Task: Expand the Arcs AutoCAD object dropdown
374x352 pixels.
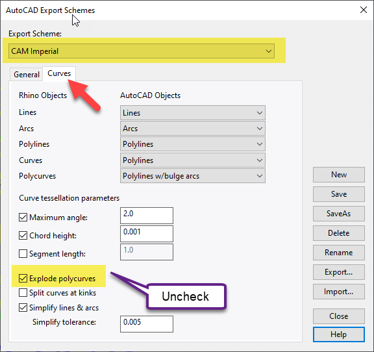Action: pos(193,129)
